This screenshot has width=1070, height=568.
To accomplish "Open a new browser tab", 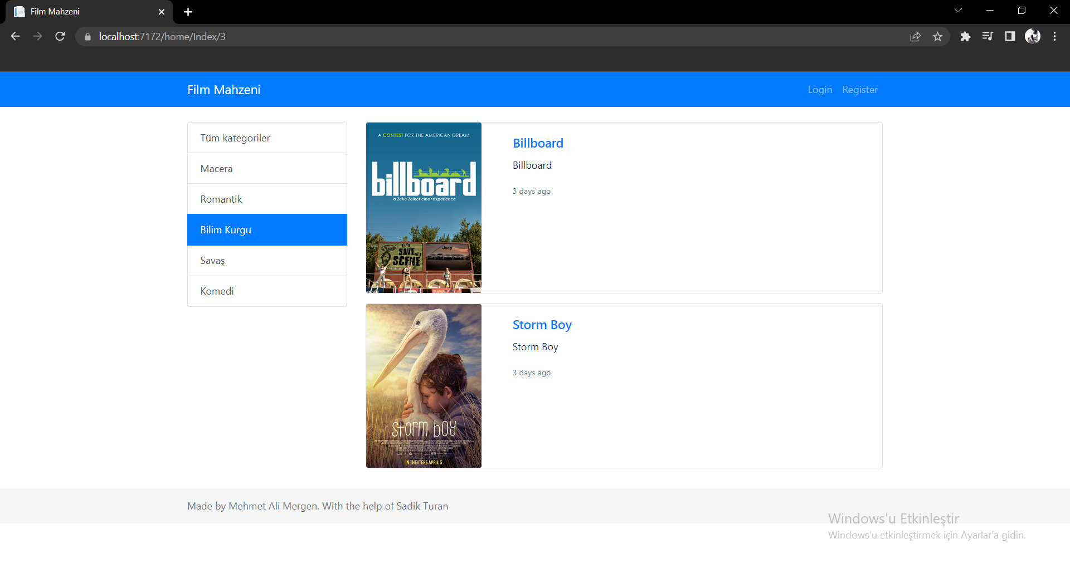I will pyautogui.click(x=188, y=12).
